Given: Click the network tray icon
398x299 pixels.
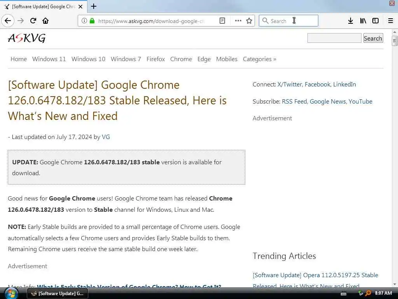Looking at the screenshot, I should [361, 293].
